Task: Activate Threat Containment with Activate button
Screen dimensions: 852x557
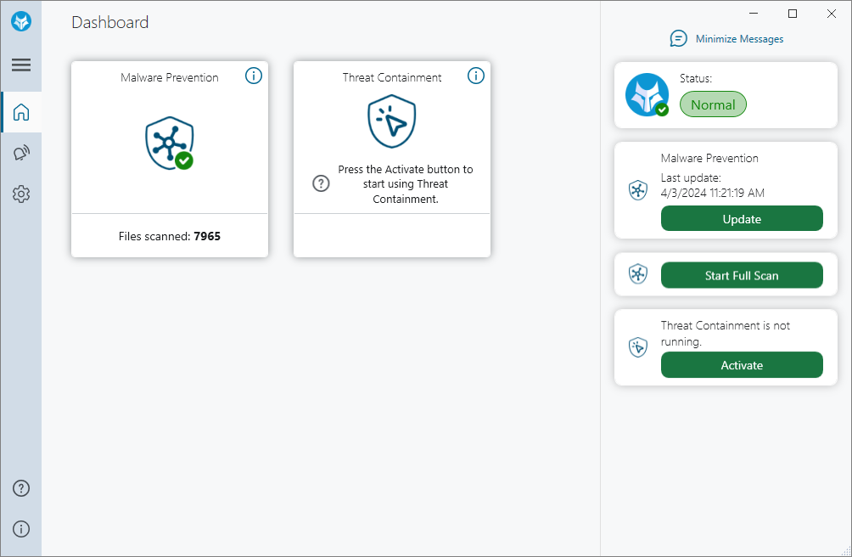Action: tap(742, 365)
